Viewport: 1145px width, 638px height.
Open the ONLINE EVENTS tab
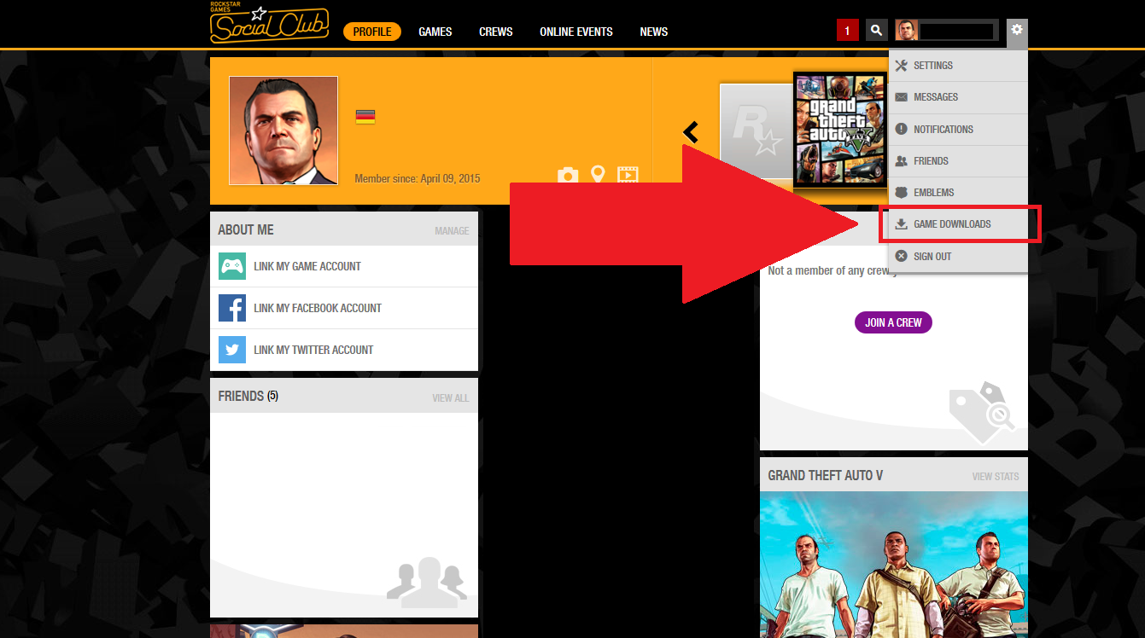pyautogui.click(x=576, y=32)
